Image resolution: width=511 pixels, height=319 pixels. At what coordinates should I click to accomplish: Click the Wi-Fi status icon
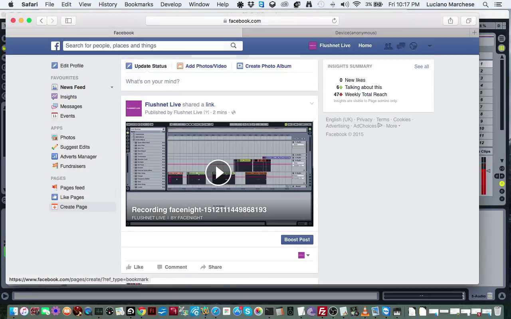[357, 4]
